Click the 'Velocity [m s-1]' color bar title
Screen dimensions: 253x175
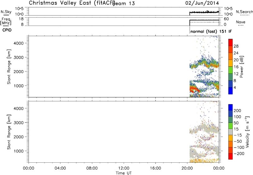pos(247,132)
